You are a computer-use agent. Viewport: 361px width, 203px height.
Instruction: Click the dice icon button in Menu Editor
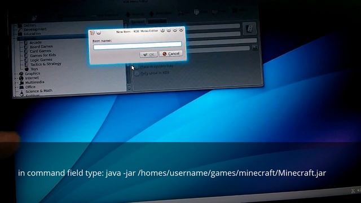pos(249,29)
